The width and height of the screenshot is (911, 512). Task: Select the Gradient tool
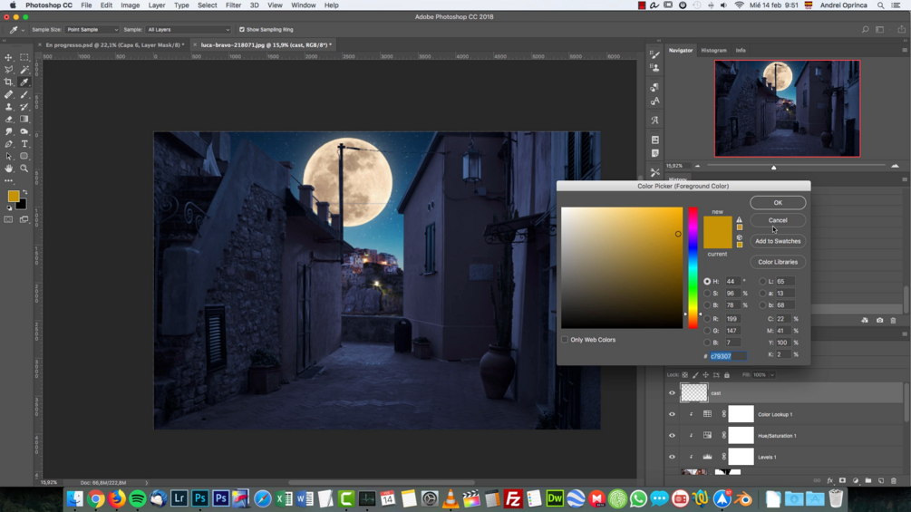24,119
